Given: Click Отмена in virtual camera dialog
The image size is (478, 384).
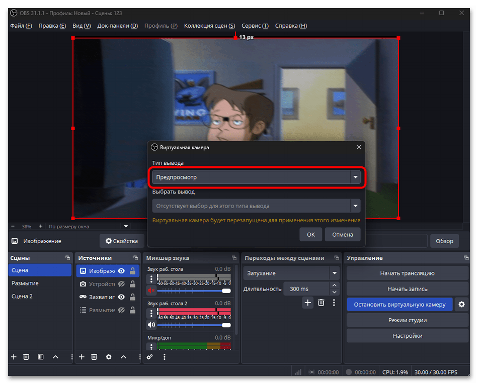Looking at the screenshot, I should pos(343,235).
